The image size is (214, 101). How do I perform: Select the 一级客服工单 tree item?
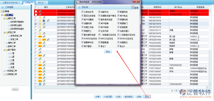pos(11,71)
